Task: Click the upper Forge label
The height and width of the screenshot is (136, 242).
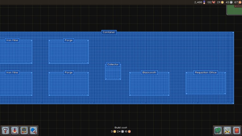Action: [x=69, y=40]
